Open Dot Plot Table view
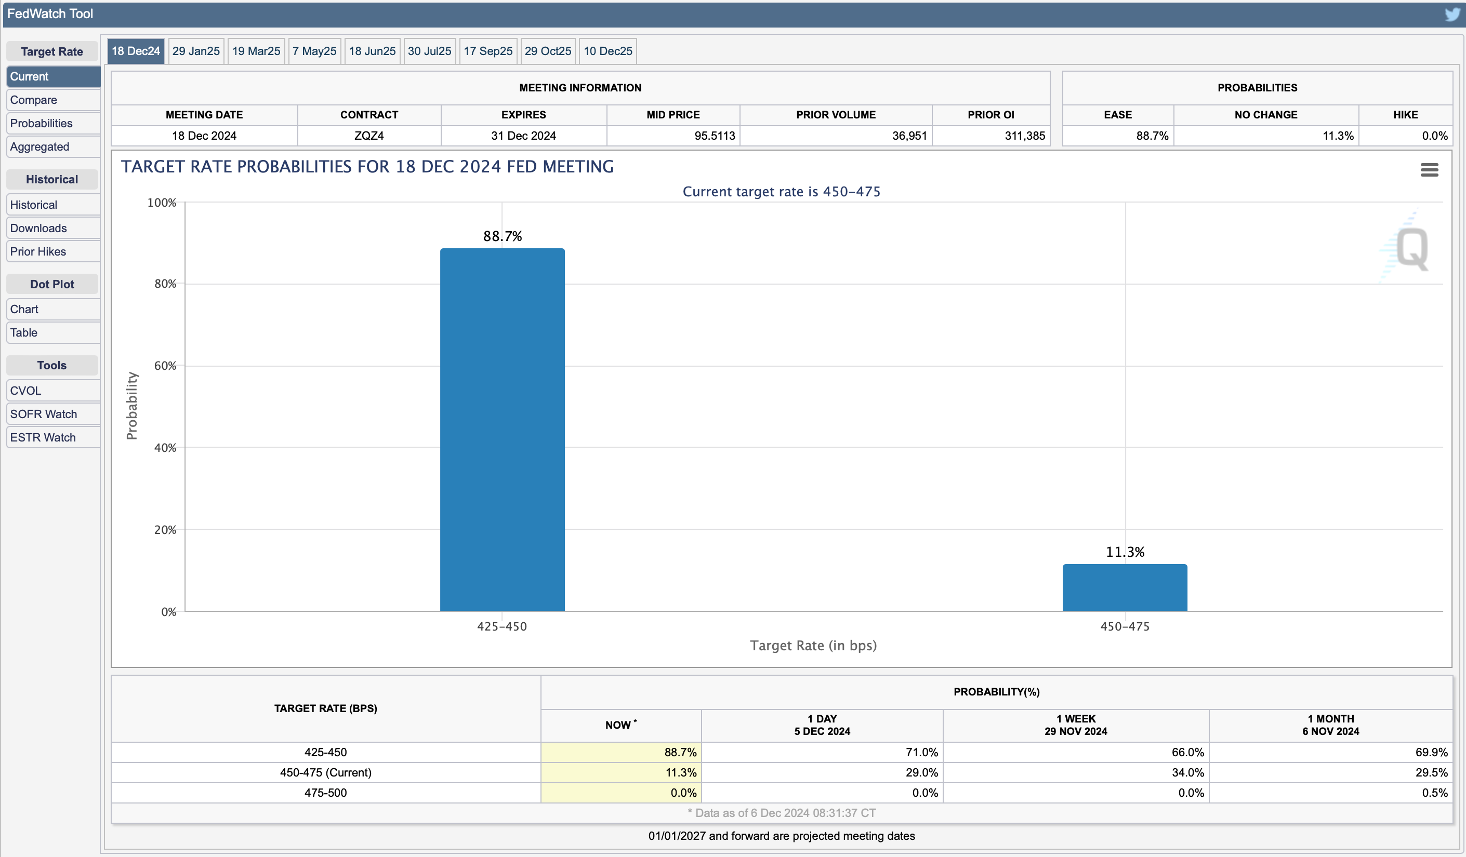Screen dimensions: 1466x857 click(52, 332)
